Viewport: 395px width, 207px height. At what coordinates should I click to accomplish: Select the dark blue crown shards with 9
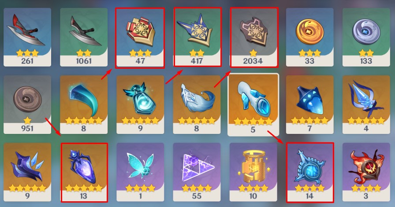tap(27, 172)
